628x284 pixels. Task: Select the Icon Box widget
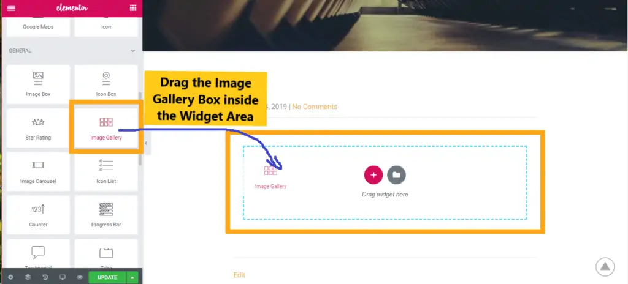click(x=106, y=84)
